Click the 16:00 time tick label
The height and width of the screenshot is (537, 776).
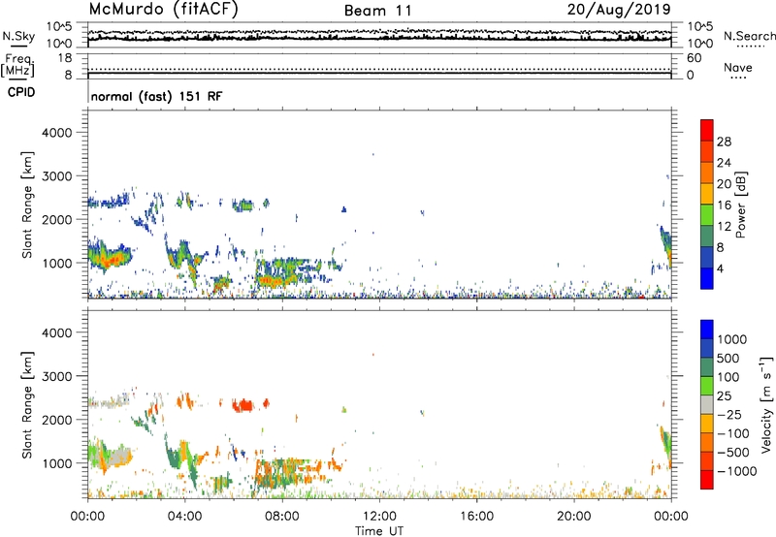click(x=476, y=517)
